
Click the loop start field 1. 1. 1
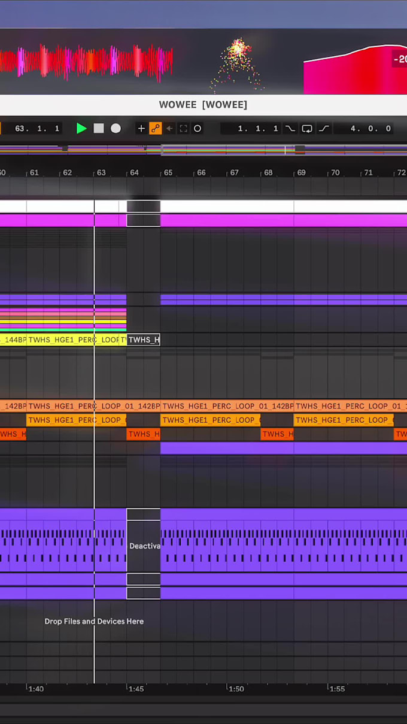(x=251, y=128)
